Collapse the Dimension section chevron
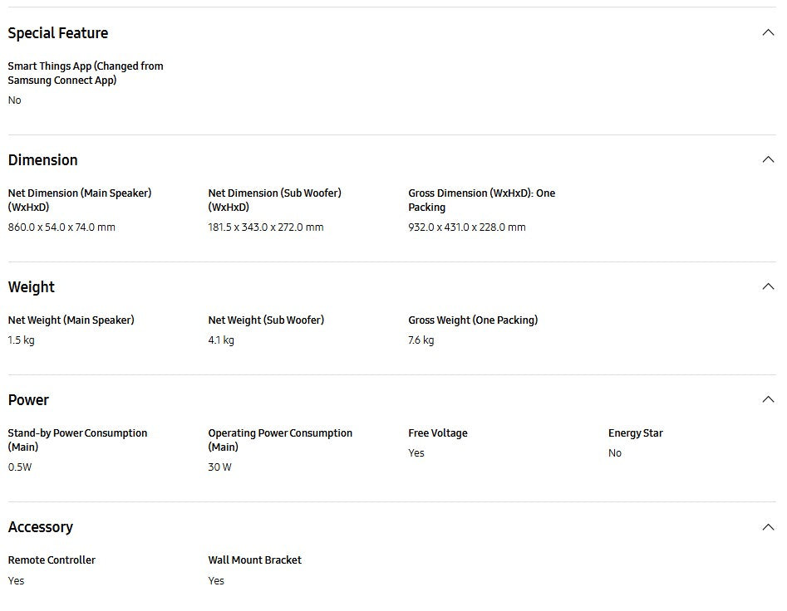The height and width of the screenshot is (611, 787). [x=768, y=159]
